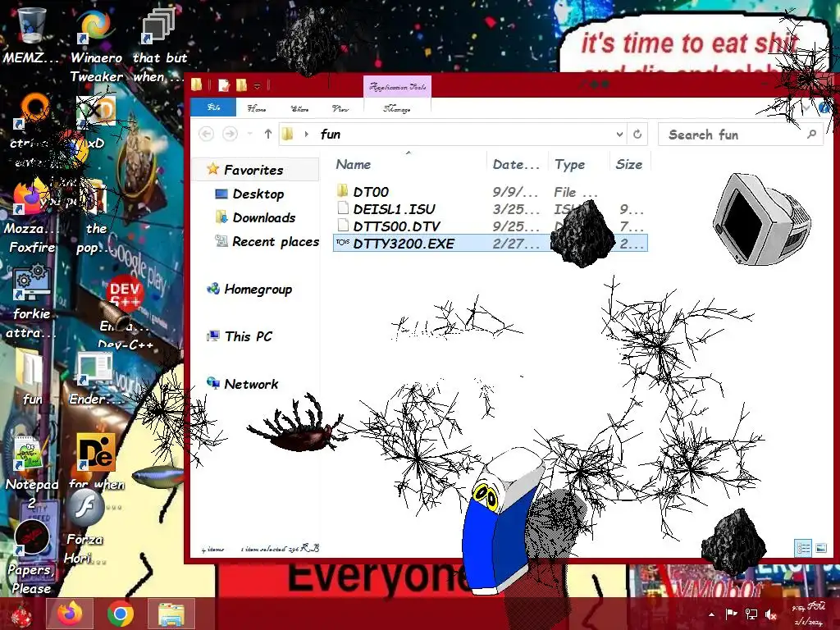Open Firefox from the taskbar
This screenshot has height=630, width=840.
pyautogui.click(x=70, y=614)
